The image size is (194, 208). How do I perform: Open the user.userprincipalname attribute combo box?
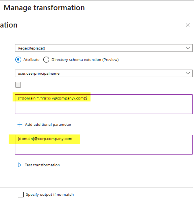(x=104, y=74)
